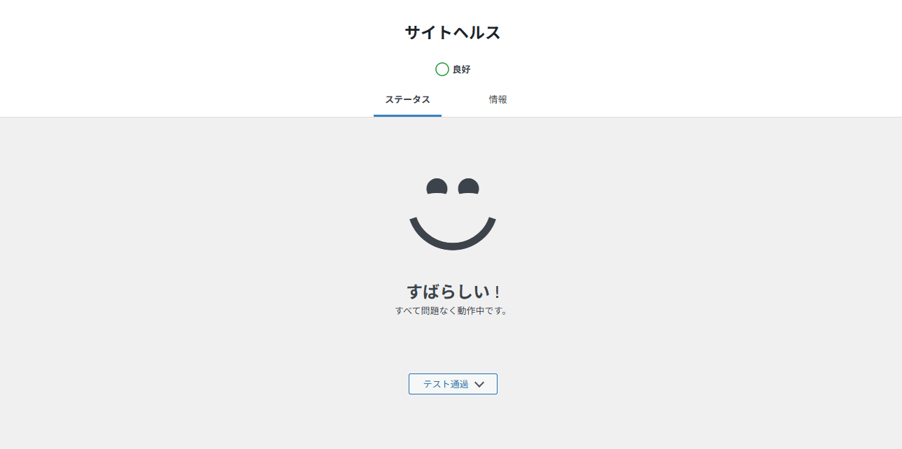
Task: Click the empty space between the smiley's eyes
Action: pyautogui.click(x=453, y=187)
